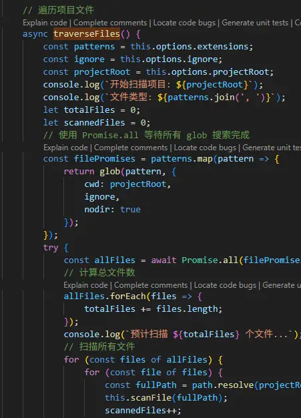
Task: Click 'files.length' in the totalFiles += line
Action: pyautogui.click(x=187, y=309)
